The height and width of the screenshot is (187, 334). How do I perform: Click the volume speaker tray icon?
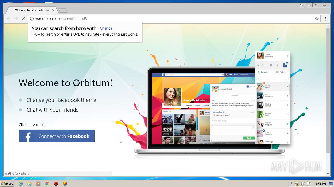(303, 184)
